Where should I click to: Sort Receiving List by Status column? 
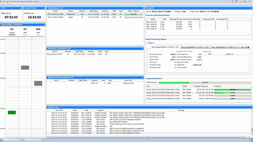coord(71,11)
